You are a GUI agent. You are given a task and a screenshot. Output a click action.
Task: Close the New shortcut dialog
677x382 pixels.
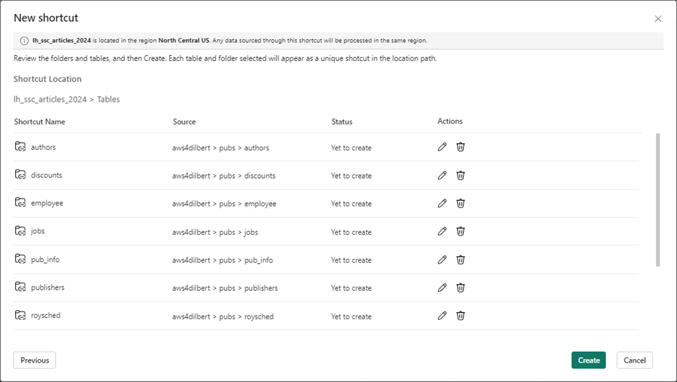[x=658, y=19]
